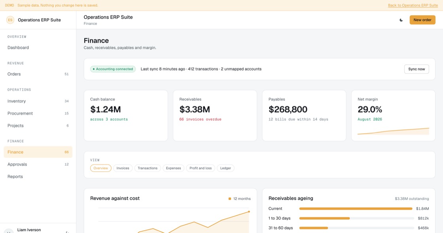The height and width of the screenshot is (233, 443).
Task: Click the Accounting connected status badge
Action: [113, 69]
